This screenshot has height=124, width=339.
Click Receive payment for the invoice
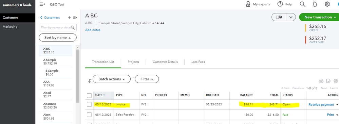[321, 105]
